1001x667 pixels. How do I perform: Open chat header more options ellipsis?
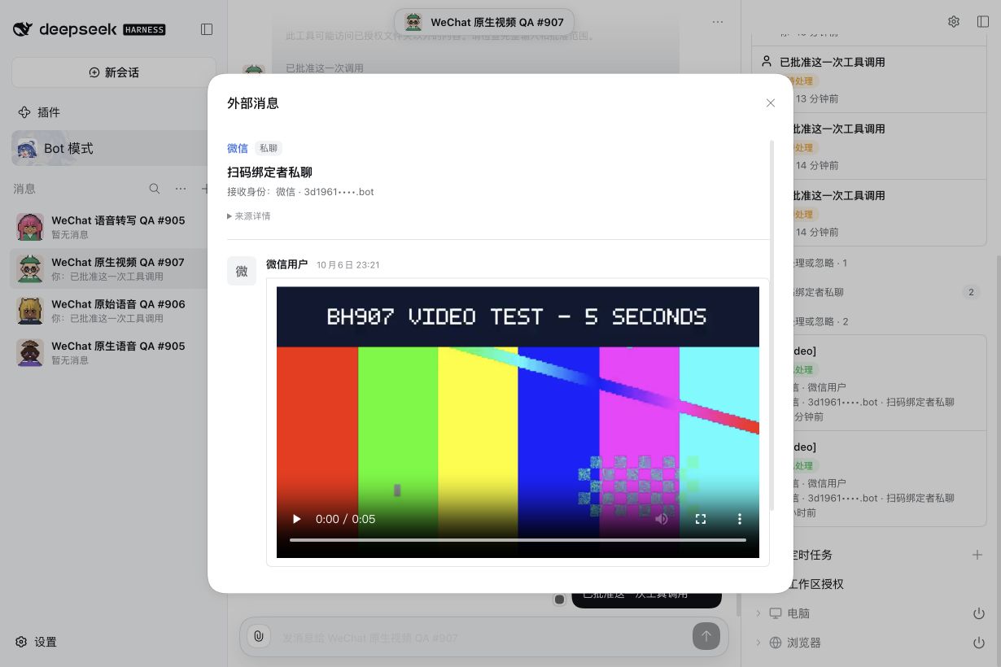tap(718, 22)
